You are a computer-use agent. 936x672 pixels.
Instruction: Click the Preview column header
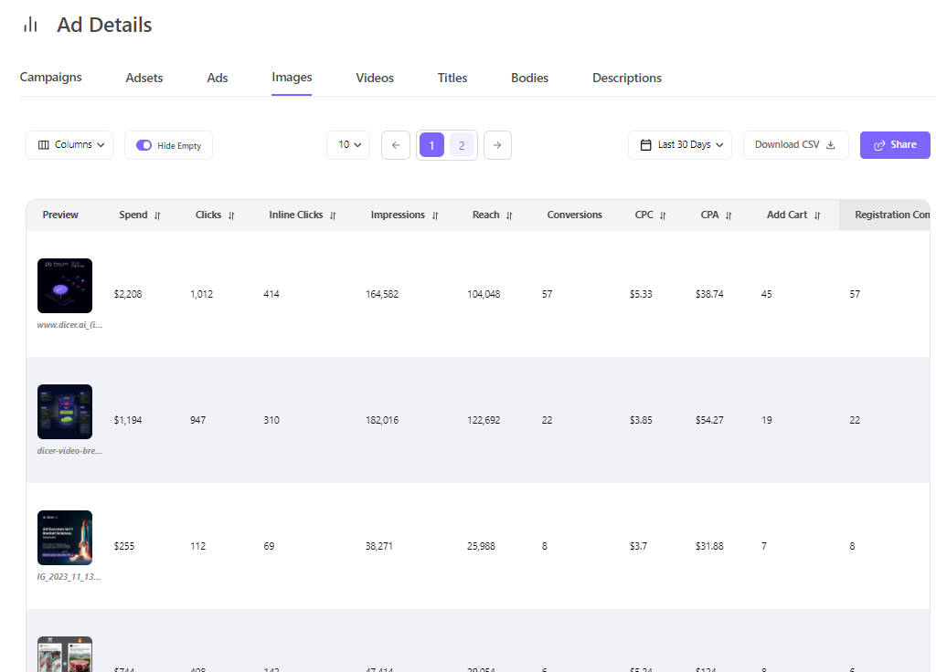[x=60, y=215]
